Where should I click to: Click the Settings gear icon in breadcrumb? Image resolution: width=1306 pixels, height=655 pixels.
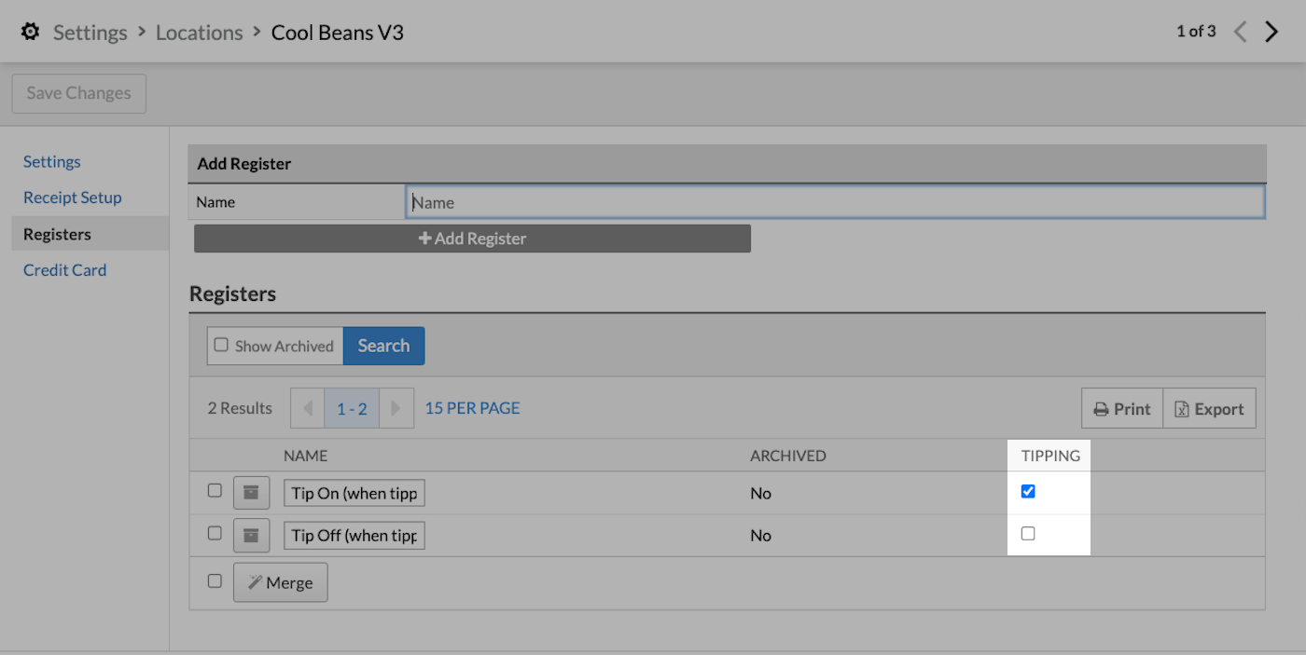click(x=31, y=32)
